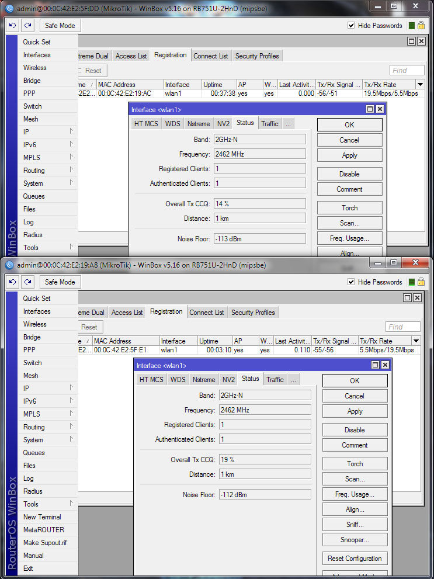
Task: Click green status indicator in bottom window
Action: [x=412, y=282]
